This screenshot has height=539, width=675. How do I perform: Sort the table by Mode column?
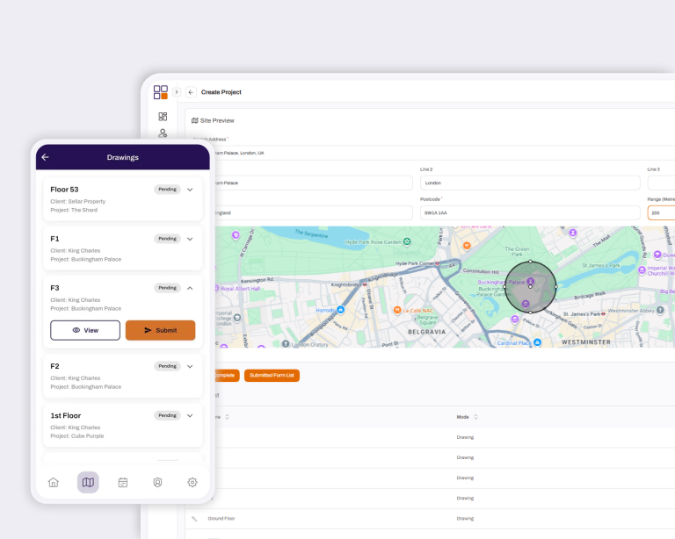point(475,417)
